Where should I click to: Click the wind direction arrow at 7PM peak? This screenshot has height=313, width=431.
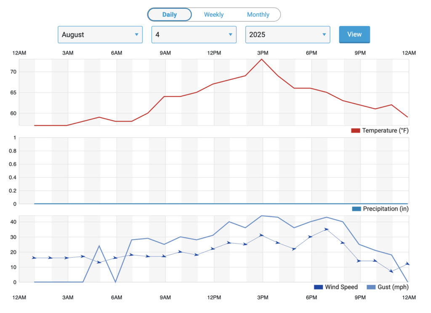[x=326, y=229]
